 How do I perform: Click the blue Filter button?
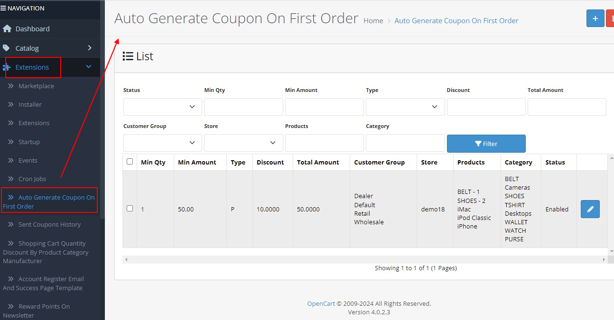[x=486, y=144]
